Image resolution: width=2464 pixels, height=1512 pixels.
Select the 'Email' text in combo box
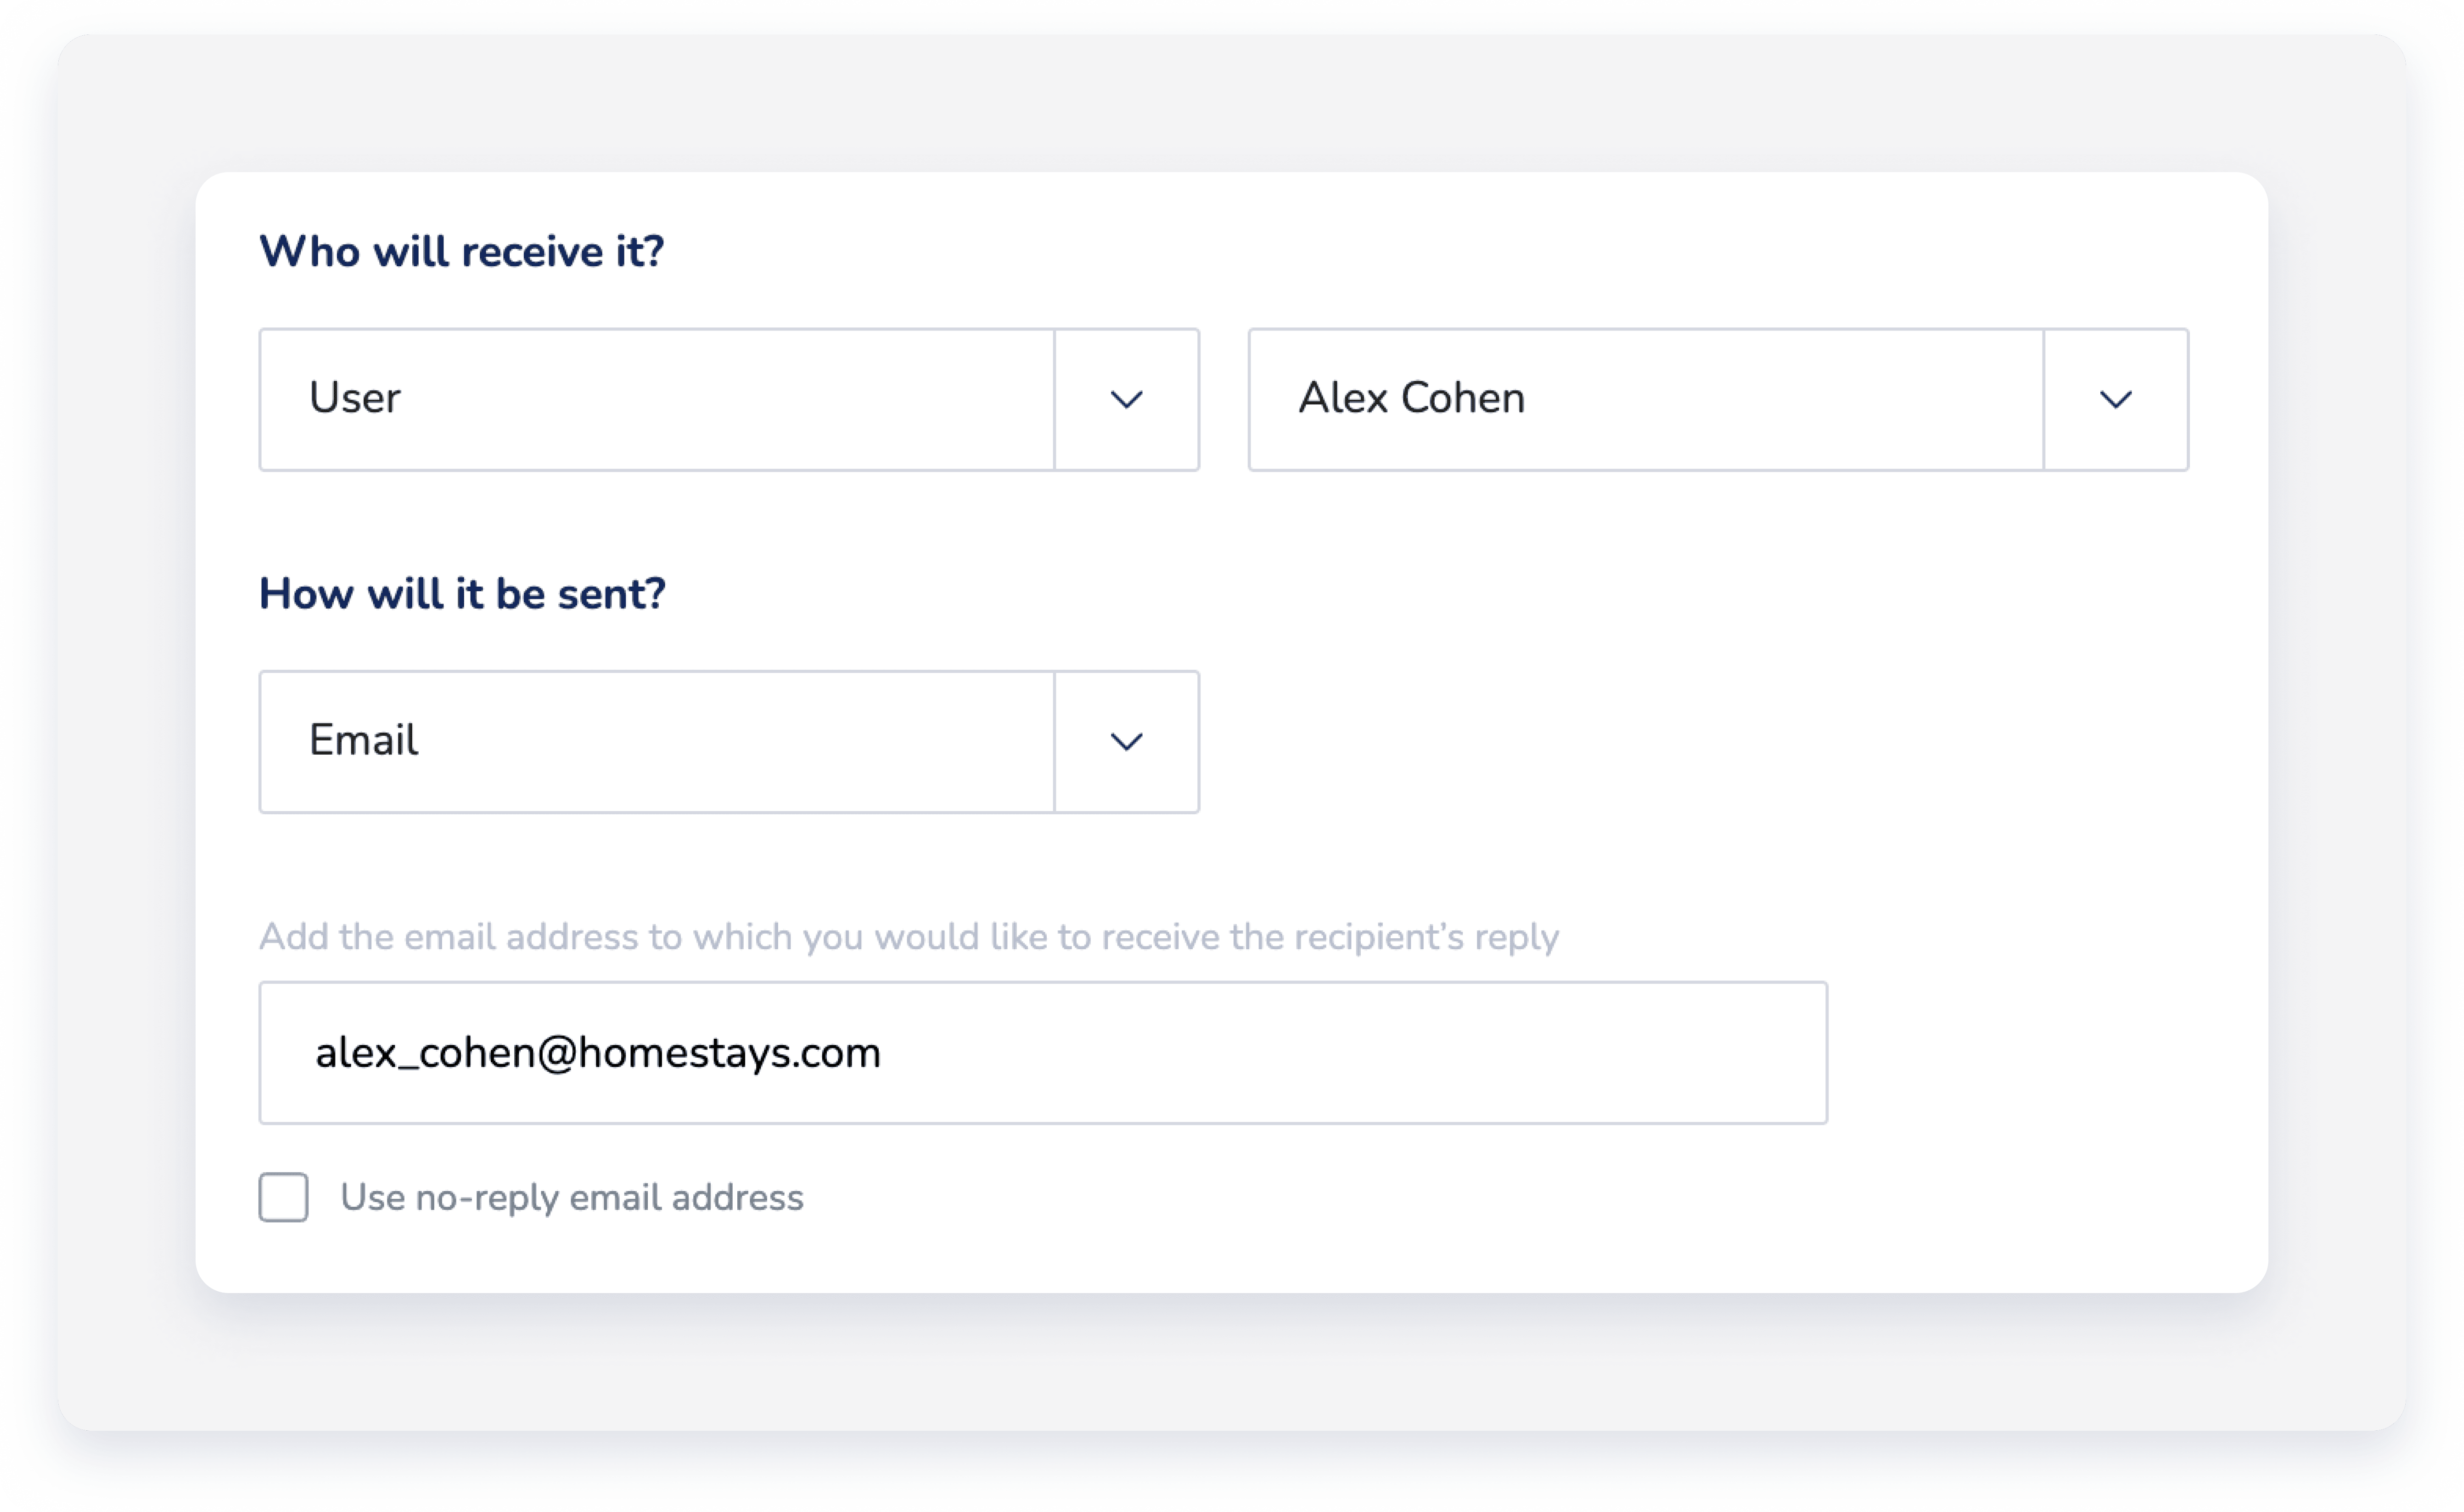363,740
